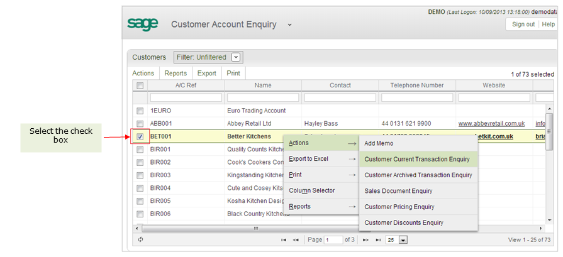Open Customer Discounts Enquiry
563x257 pixels.
click(x=418, y=222)
